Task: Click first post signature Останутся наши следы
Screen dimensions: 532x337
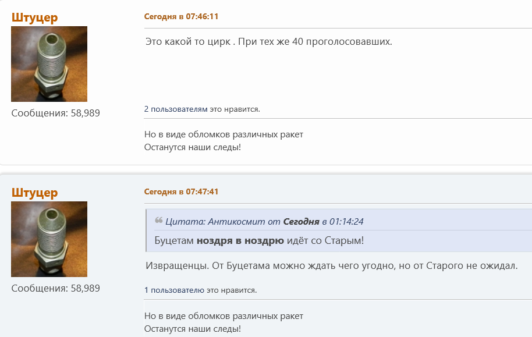Action: [193, 147]
